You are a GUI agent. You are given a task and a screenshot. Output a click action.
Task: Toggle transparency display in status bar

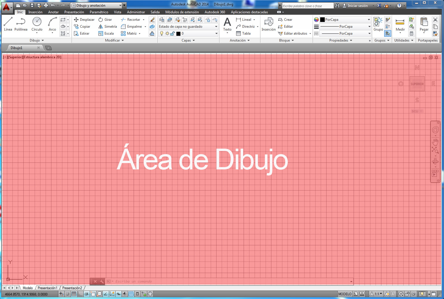(131, 294)
